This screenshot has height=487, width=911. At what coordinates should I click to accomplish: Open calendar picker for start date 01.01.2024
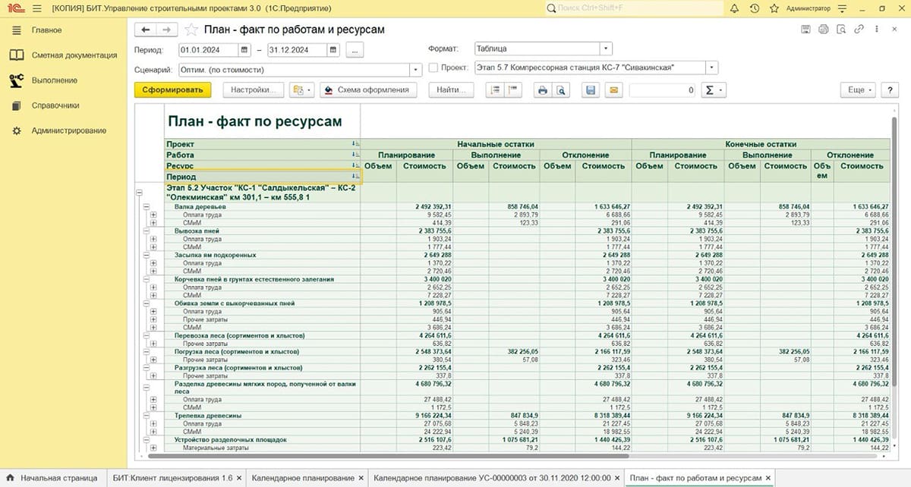click(244, 50)
